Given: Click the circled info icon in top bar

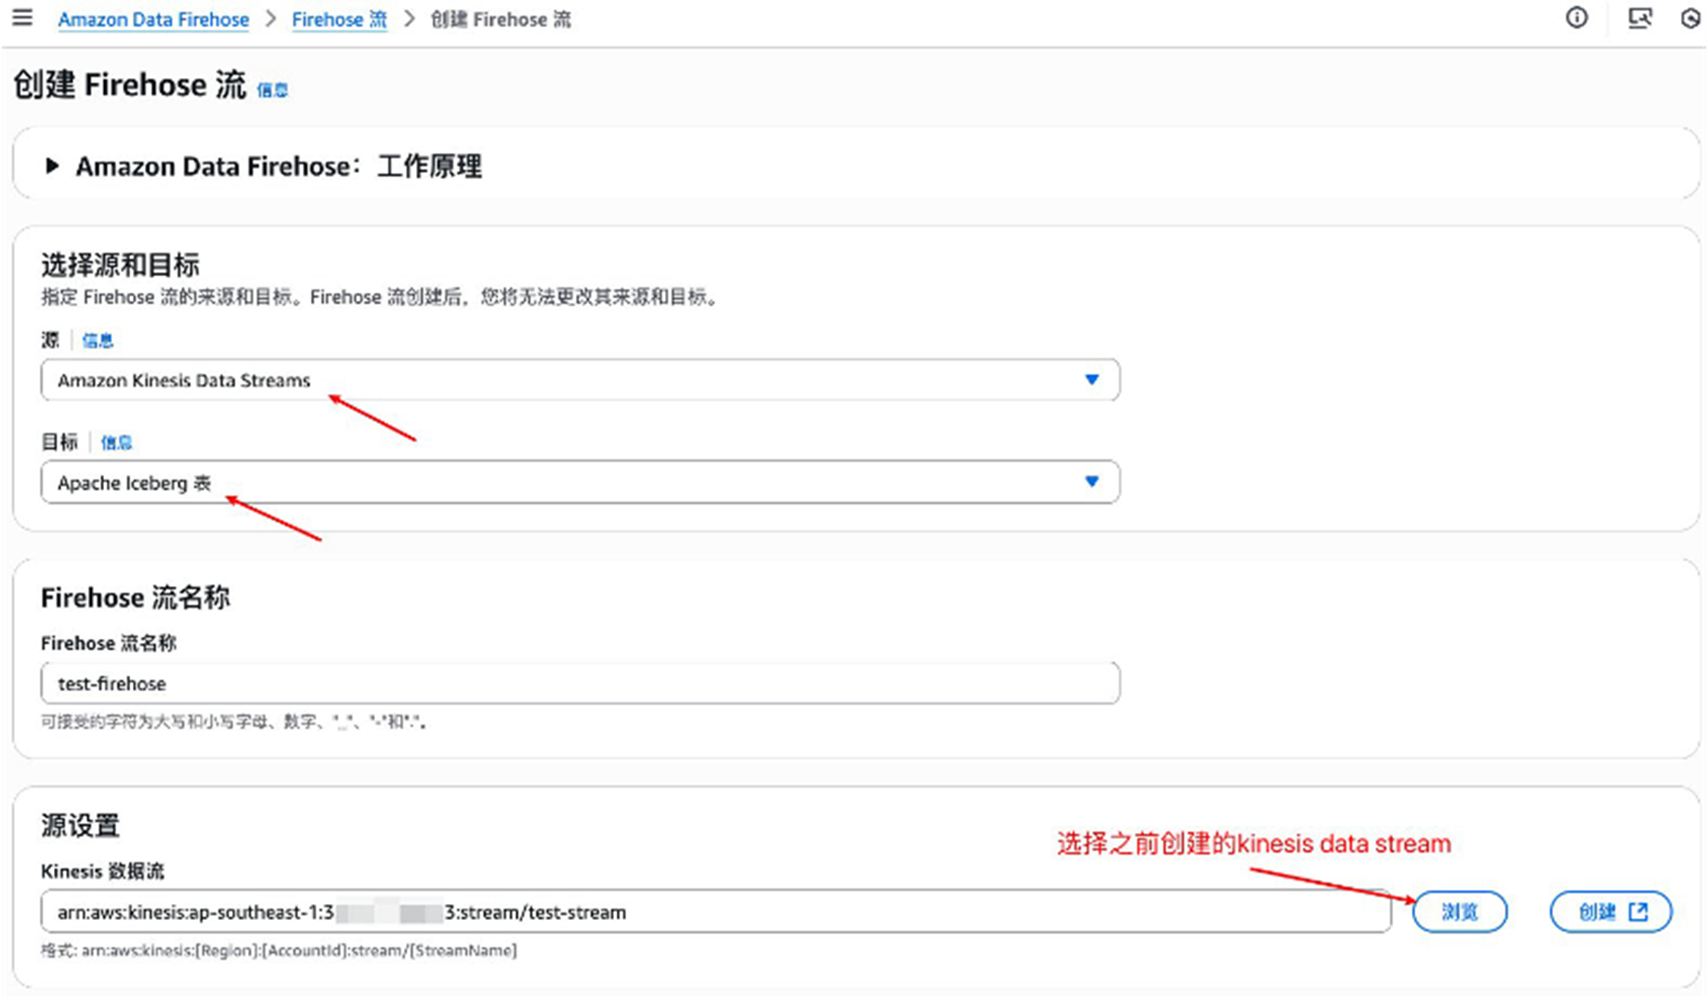Looking at the screenshot, I should [x=1576, y=18].
